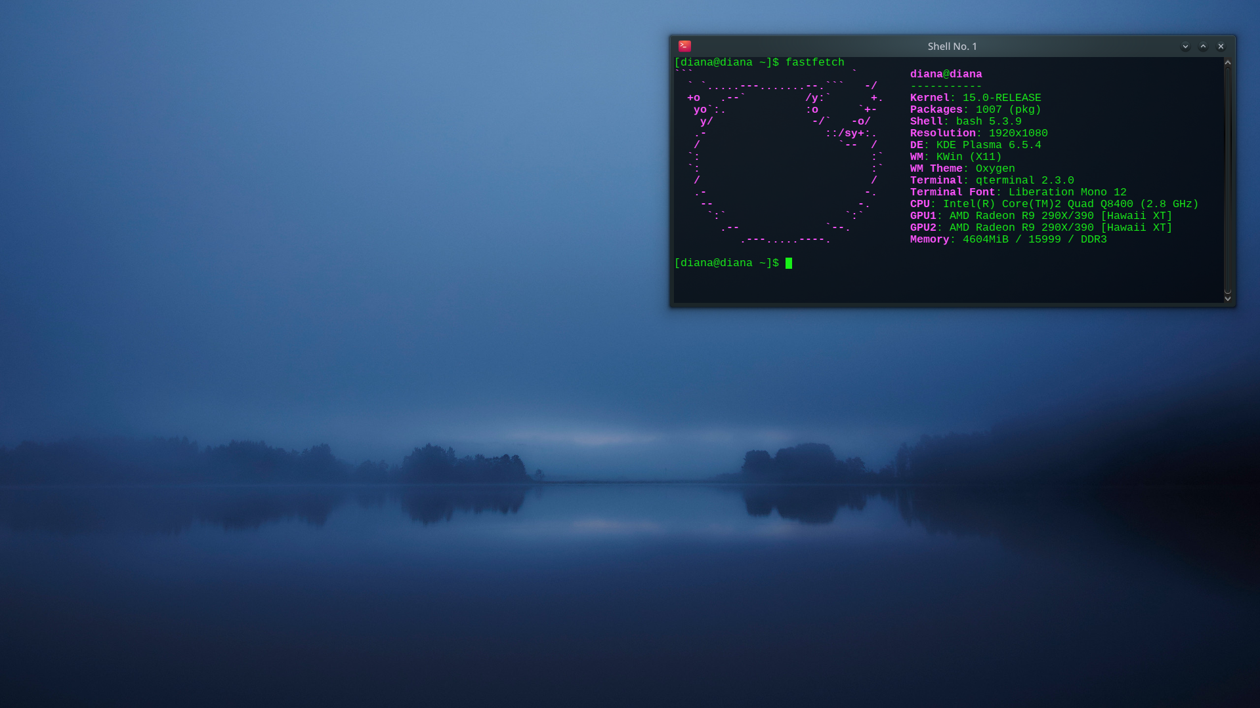The height and width of the screenshot is (708, 1260).
Task: Click the Terminal Font Liberation Mono line
Action: pyautogui.click(x=1018, y=192)
